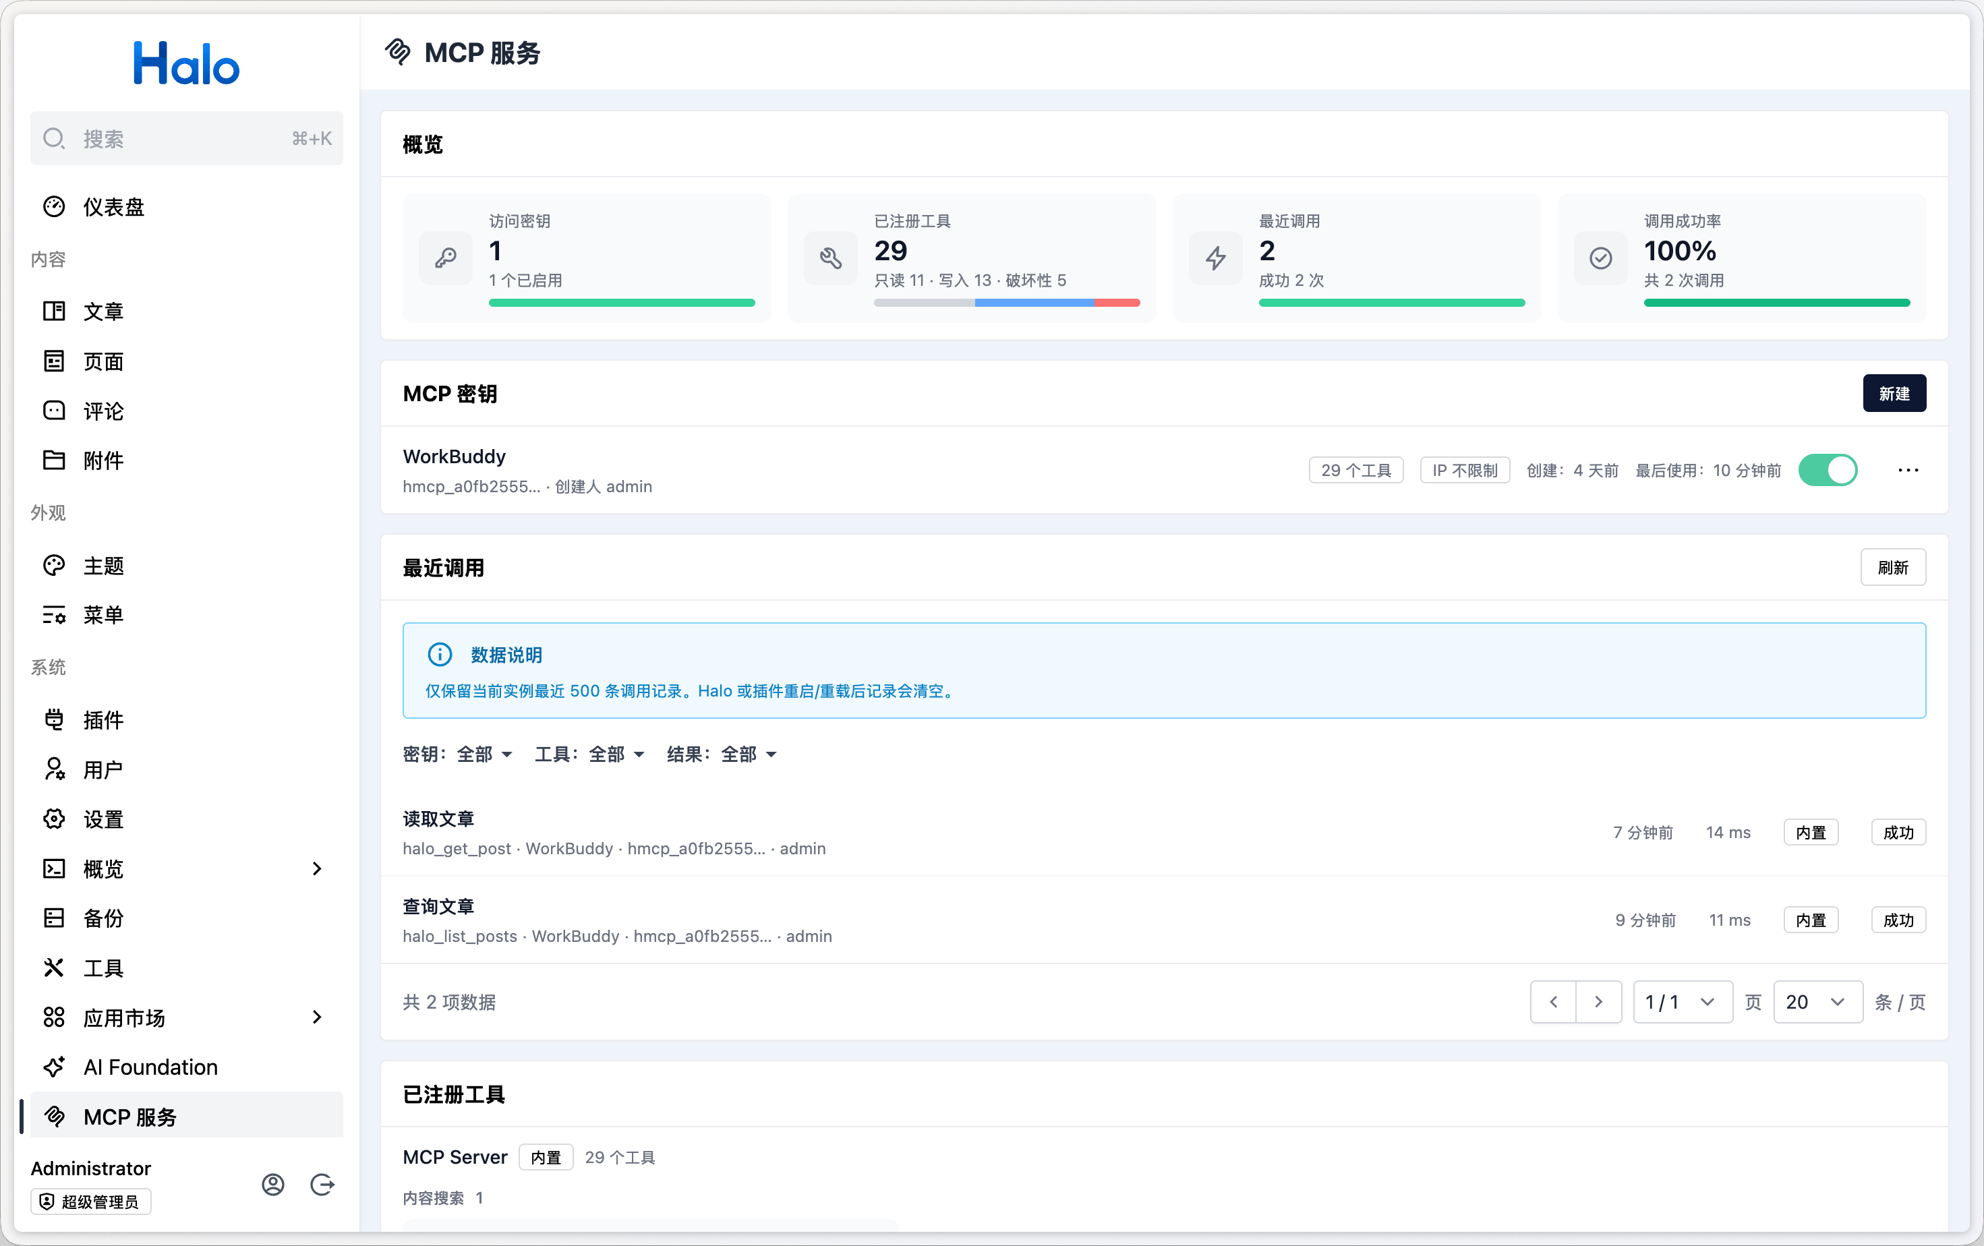Click the 内置 tag next to MCP Server

coord(546,1157)
